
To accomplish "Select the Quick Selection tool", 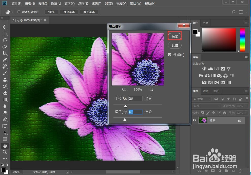I will coord(5,47).
